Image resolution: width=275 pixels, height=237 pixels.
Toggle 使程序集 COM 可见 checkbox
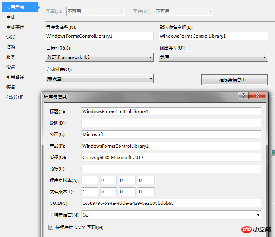tap(51, 227)
